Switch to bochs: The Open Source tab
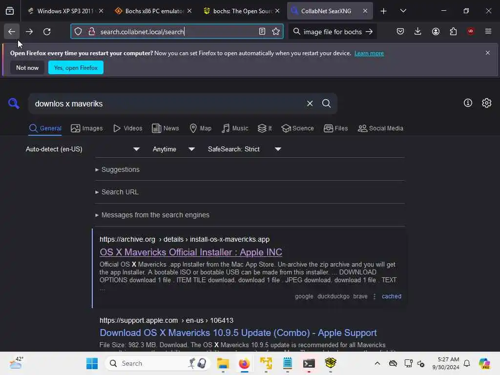 point(242,11)
